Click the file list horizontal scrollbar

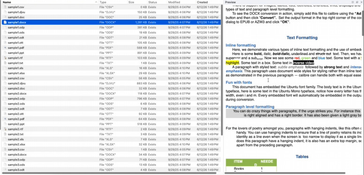click(109, 173)
